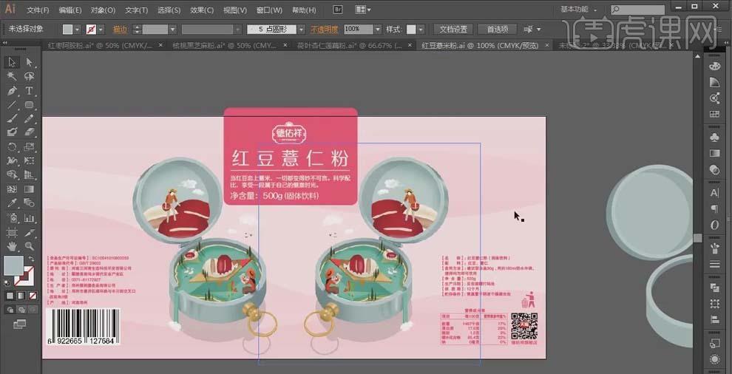Select the Eraser tool
Viewport: 732px width, 374px height.
29,132
